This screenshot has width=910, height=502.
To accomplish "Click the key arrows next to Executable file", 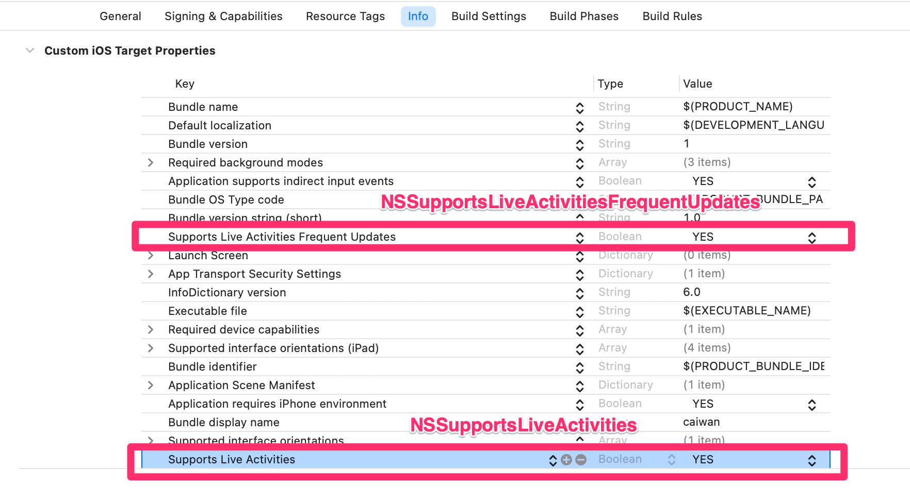I will (580, 311).
